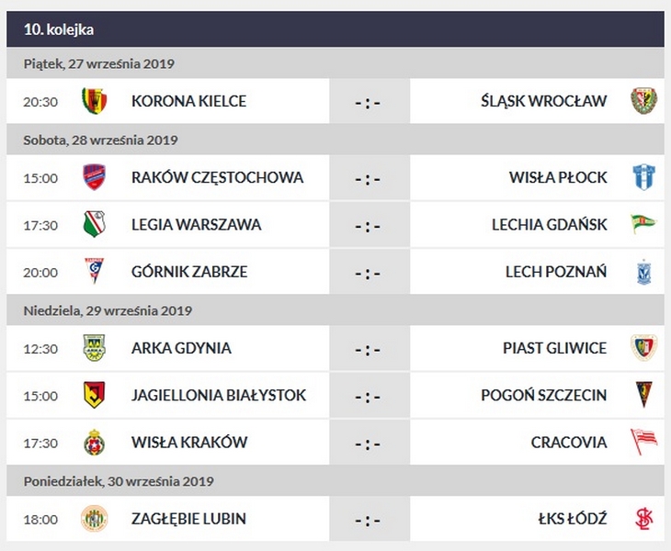Image resolution: width=671 pixels, height=551 pixels.
Task: Click the Górnik Zabrze club crest
Action: [x=94, y=272]
